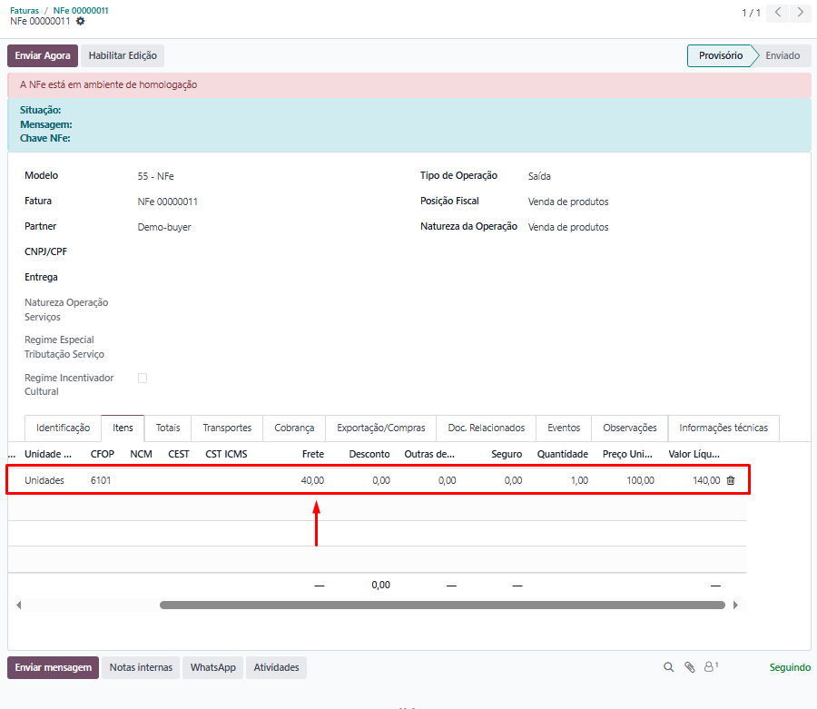
Task: Switch to the Cobrança tab
Action: pyautogui.click(x=294, y=428)
